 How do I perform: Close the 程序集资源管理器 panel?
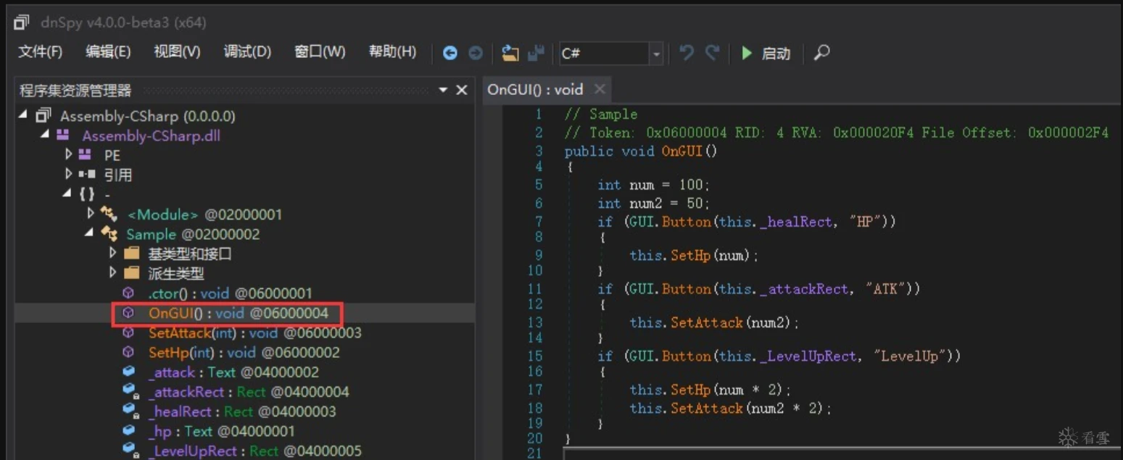pyautogui.click(x=462, y=90)
